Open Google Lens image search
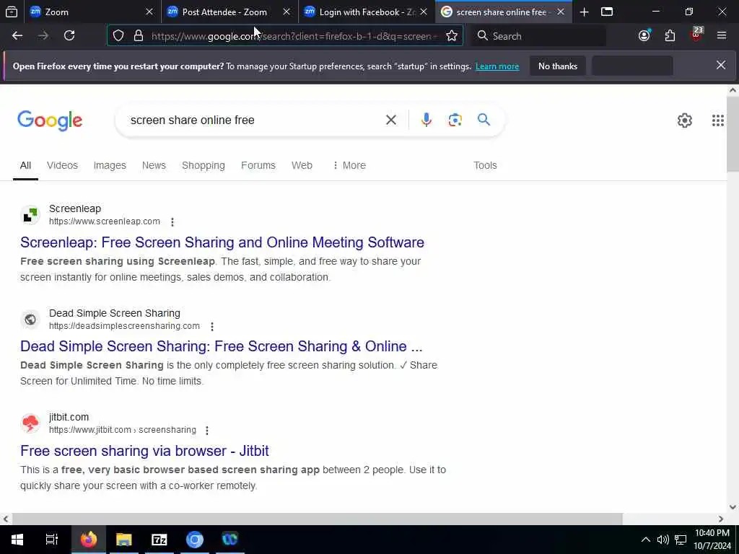Screen dimensions: 739x554 tap(455, 120)
